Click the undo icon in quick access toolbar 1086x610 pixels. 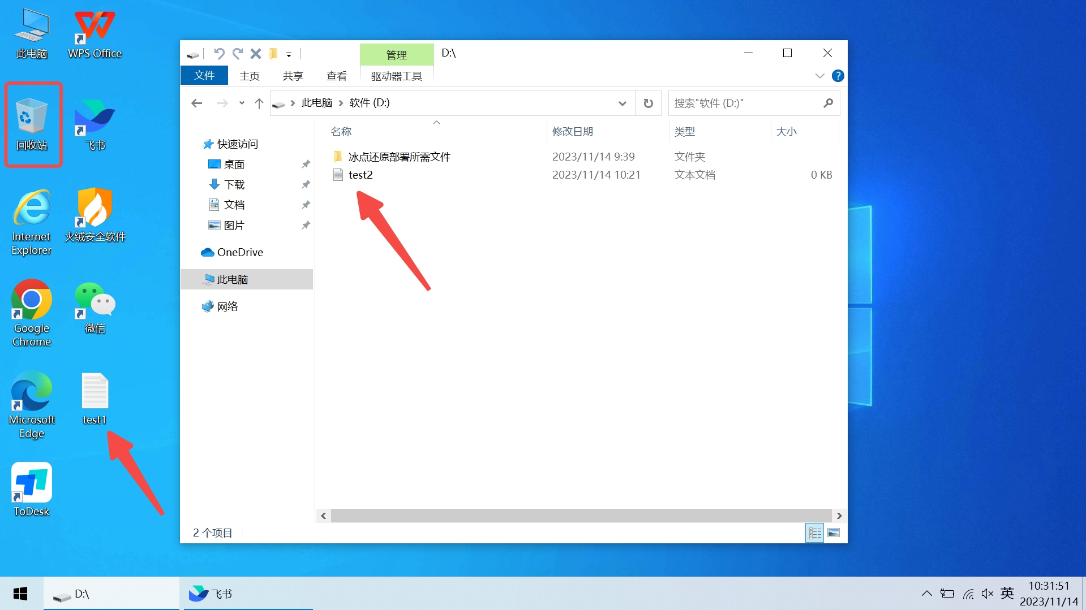(219, 54)
